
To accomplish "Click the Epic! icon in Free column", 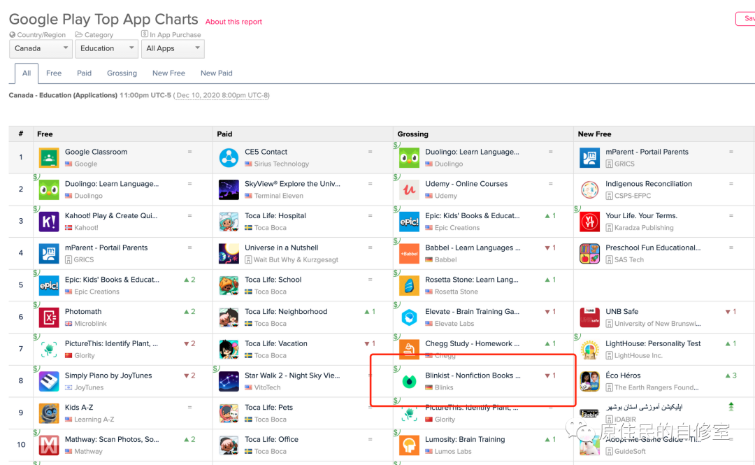I will (x=49, y=286).
